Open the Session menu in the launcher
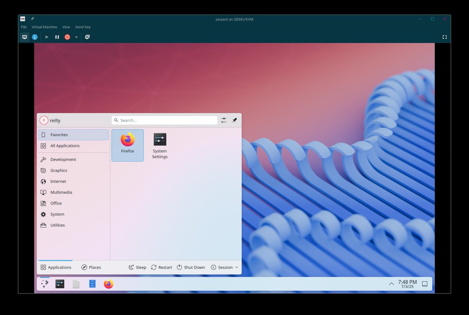 tap(224, 267)
